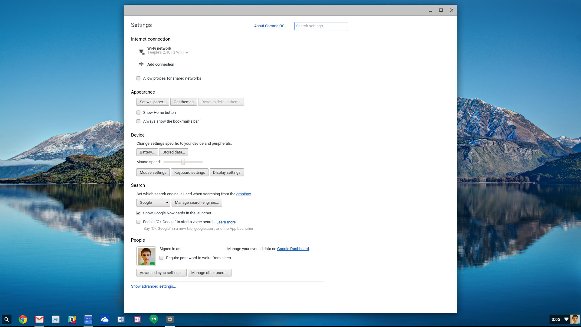Launch Google Chrome from the shelf
Viewport: 581px width, 327px height.
(x=23, y=319)
